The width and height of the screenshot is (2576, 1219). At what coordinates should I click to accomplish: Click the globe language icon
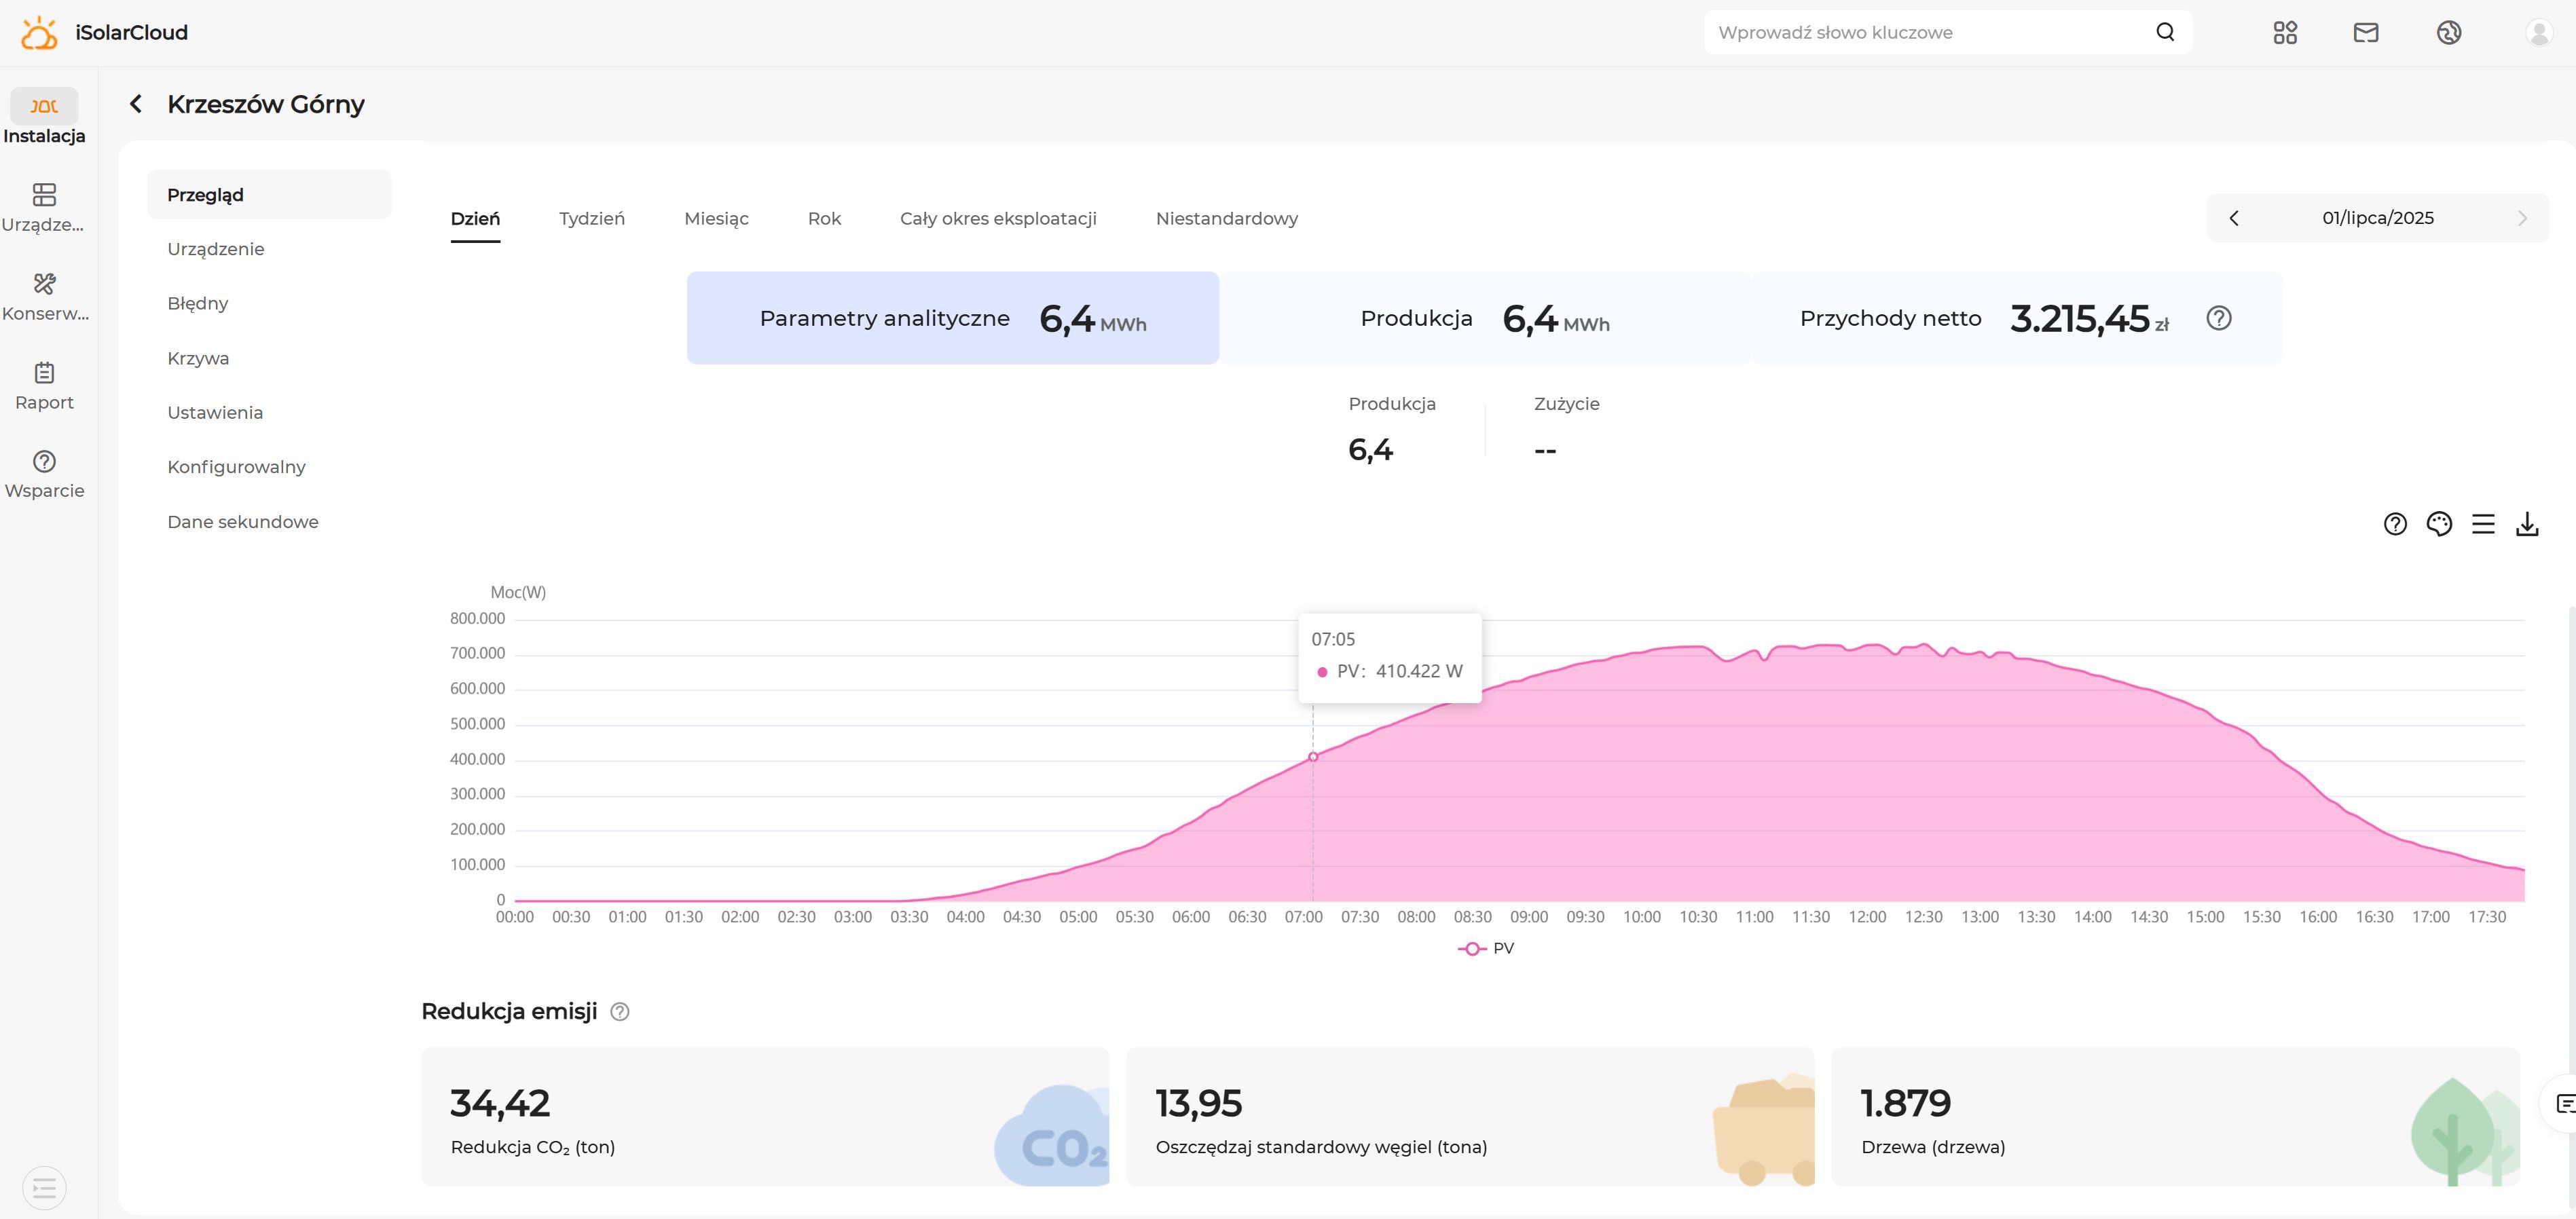[x=2449, y=32]
